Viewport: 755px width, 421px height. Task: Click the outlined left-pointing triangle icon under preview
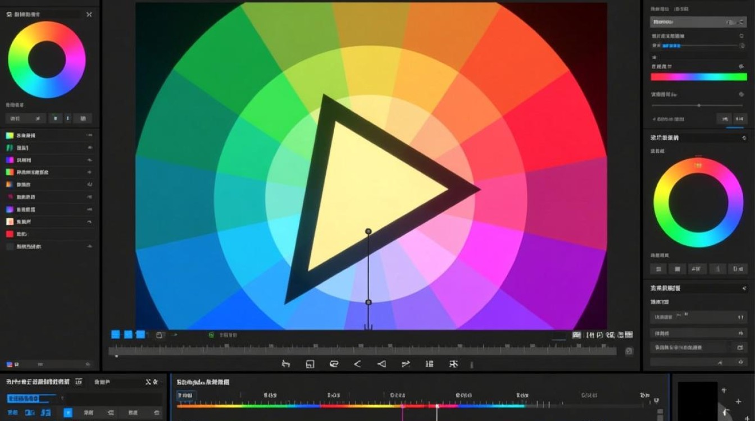(381, 364)
